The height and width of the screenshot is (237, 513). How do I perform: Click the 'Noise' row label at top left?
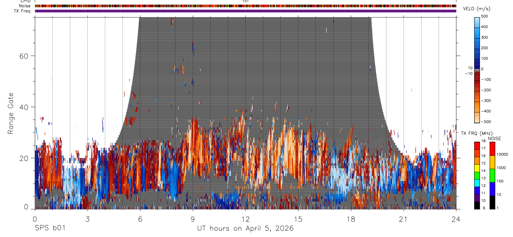point(25,6)
